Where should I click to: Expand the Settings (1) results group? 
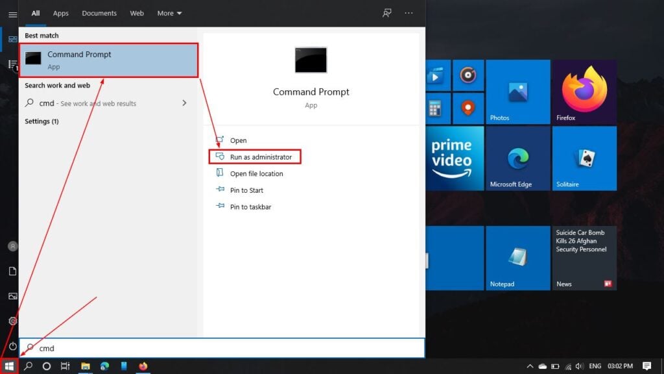(41, 121)
